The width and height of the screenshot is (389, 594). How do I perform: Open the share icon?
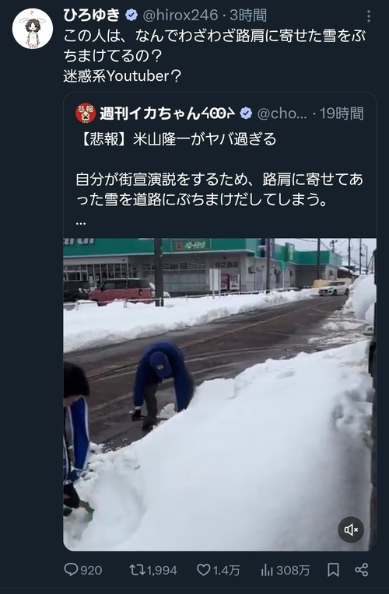[x=361, y=569]
